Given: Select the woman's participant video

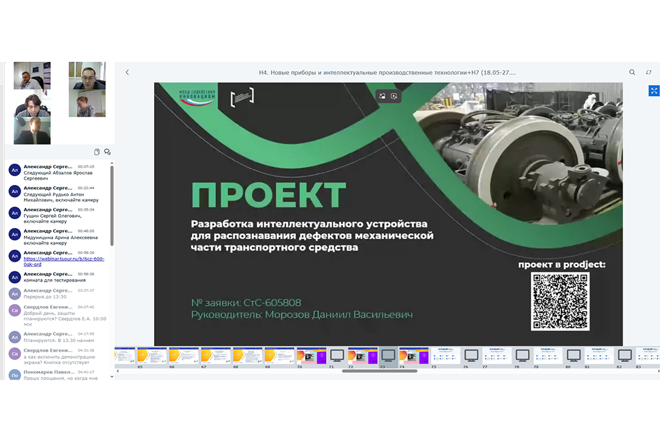Looking at the screenshot, I should [x=87, y=103].
